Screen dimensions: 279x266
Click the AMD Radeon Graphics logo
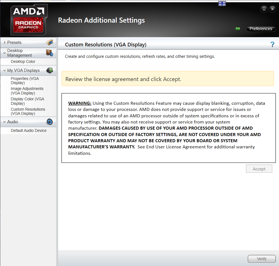(29, 20)
